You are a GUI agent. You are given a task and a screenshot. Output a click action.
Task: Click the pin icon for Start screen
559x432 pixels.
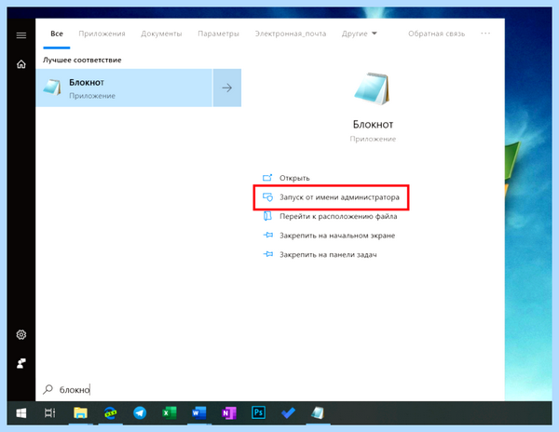268,235
